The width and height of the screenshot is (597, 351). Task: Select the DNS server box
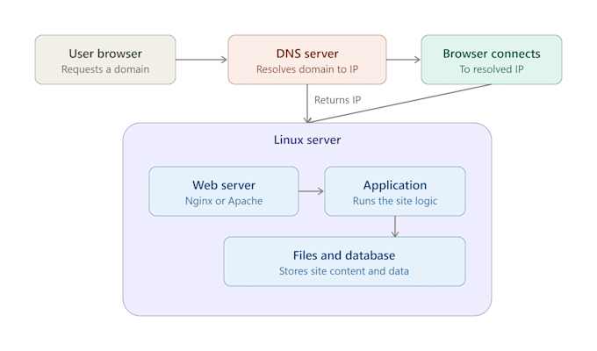[307, 60]
